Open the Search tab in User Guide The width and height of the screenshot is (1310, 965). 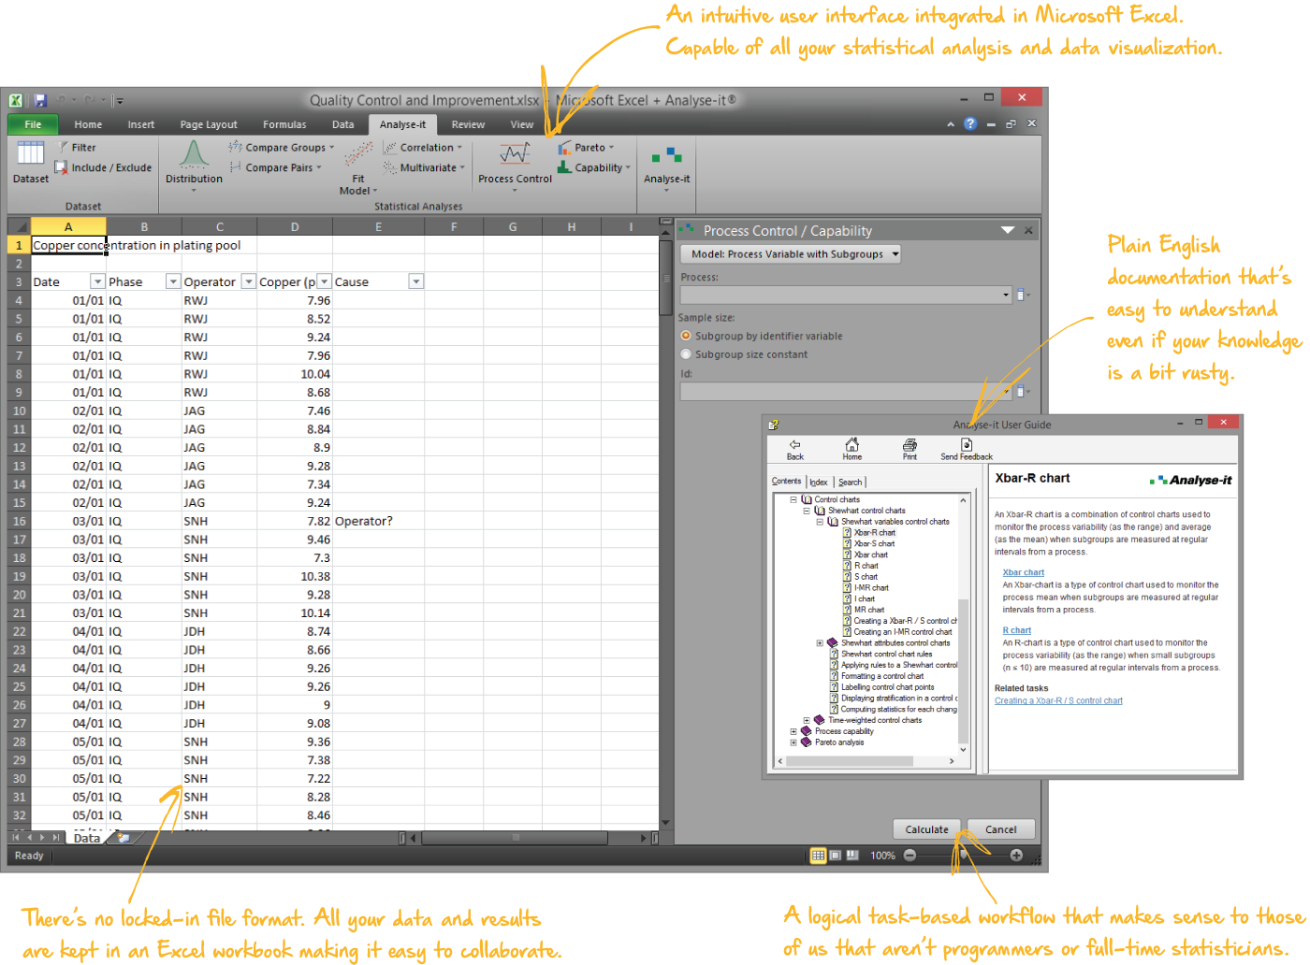(851, 482)
